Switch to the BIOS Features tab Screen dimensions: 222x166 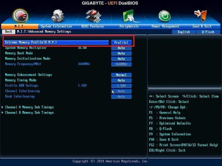tap(92, 26)
